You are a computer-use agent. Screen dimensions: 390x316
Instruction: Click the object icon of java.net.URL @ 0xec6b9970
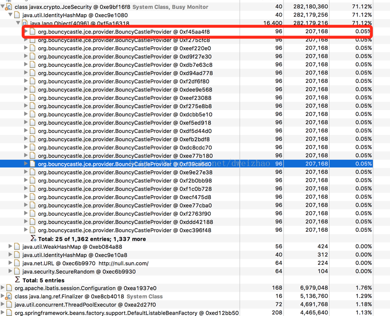pyautogui.click(x=17, y=263)
